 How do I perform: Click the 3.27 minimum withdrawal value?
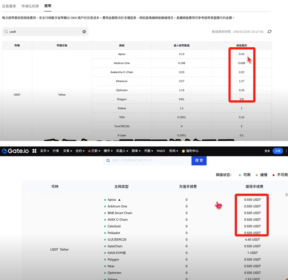point(182,81)
